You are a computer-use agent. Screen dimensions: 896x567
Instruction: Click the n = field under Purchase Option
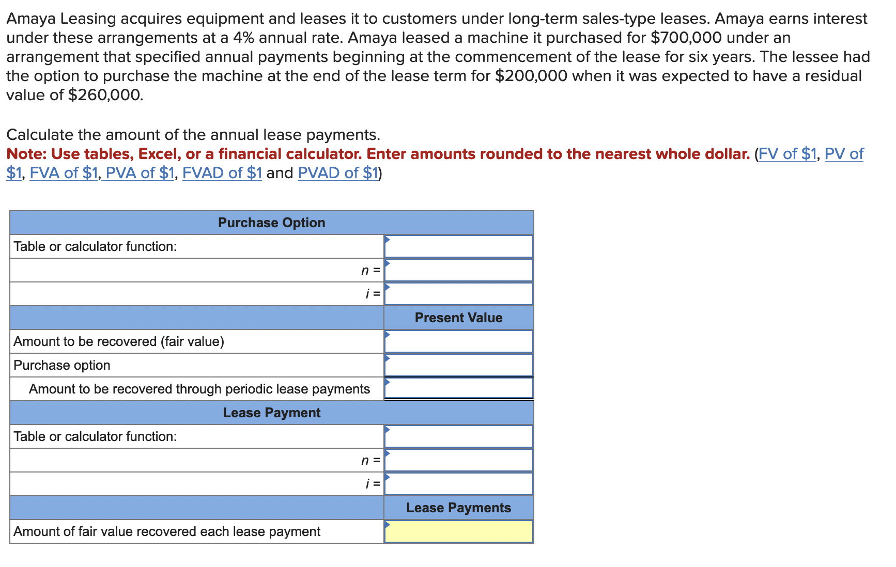click(x=459, y=270)
